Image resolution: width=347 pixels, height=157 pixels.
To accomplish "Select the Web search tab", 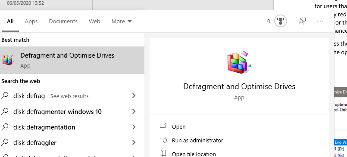I will pos(94,22).
